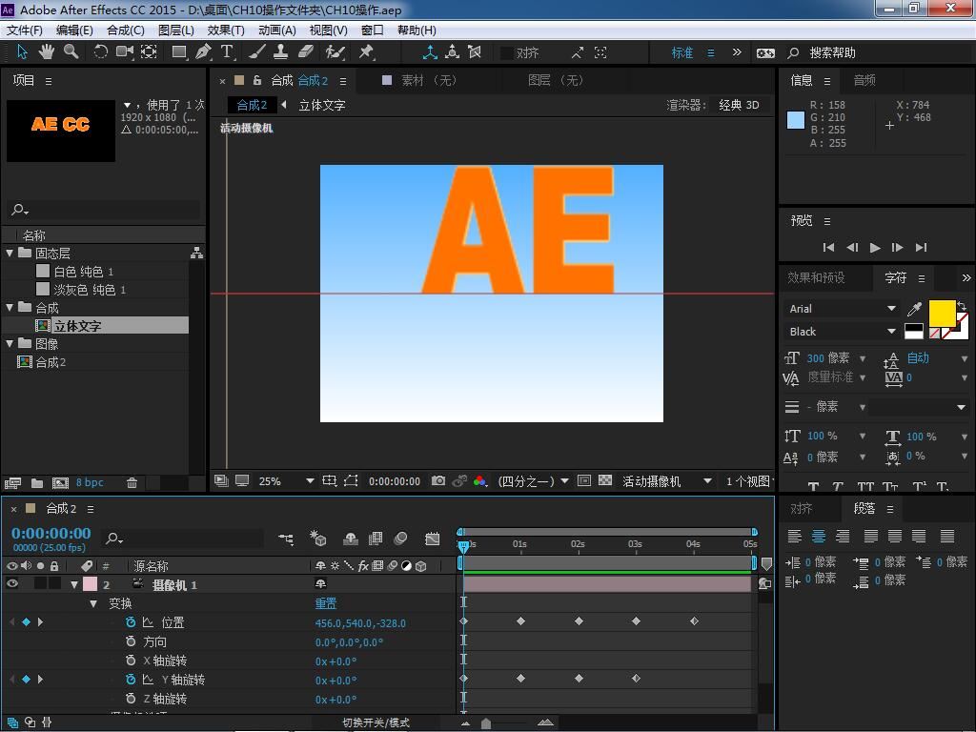The height and width of the screenshot is (732, 976).
Task: Toggle visibility eye of 摄像机 1 layer
Action: (11, 584)
